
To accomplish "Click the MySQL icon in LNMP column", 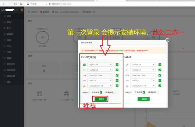I will click(84, 70).
